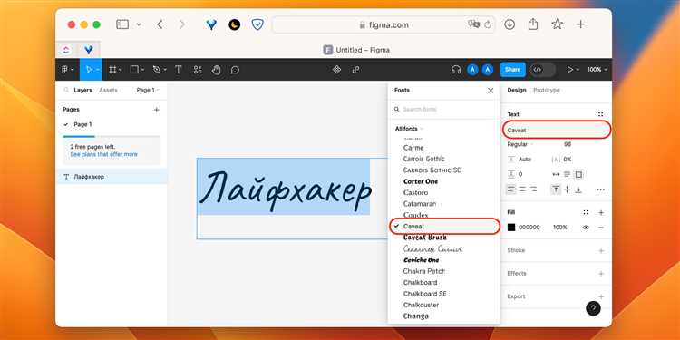Choose the Castoro font
This screenshot has width=680, height=340.
pos(415,192)
